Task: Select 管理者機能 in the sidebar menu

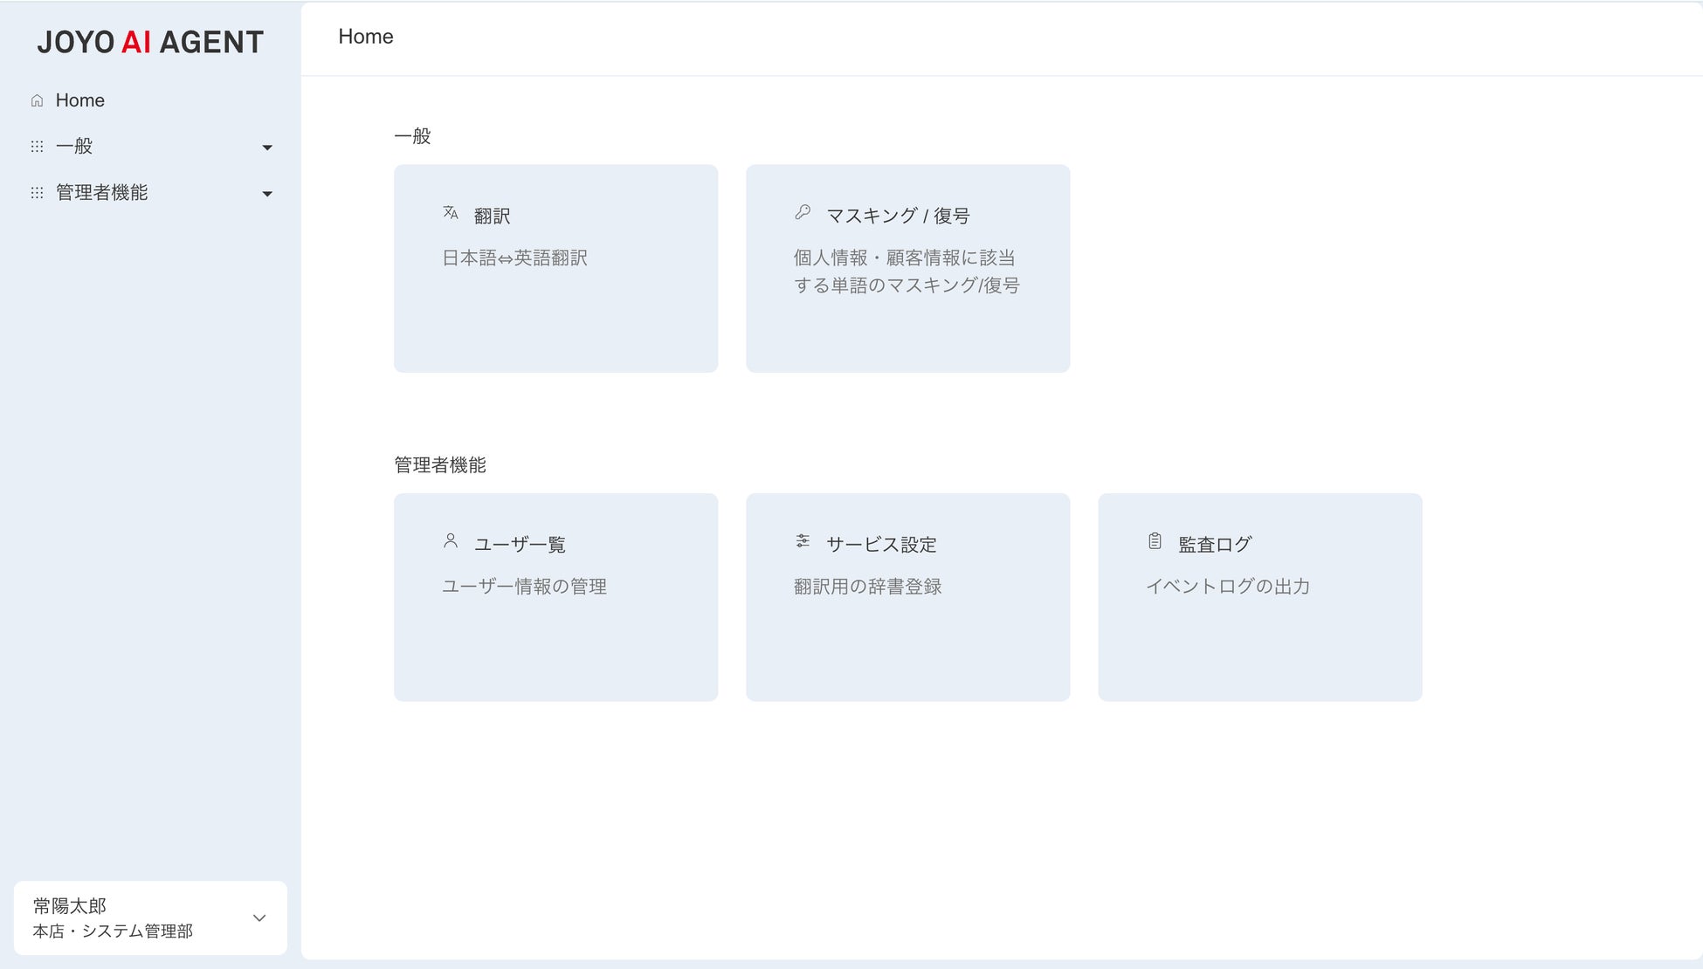Action: tap(101, 193)
